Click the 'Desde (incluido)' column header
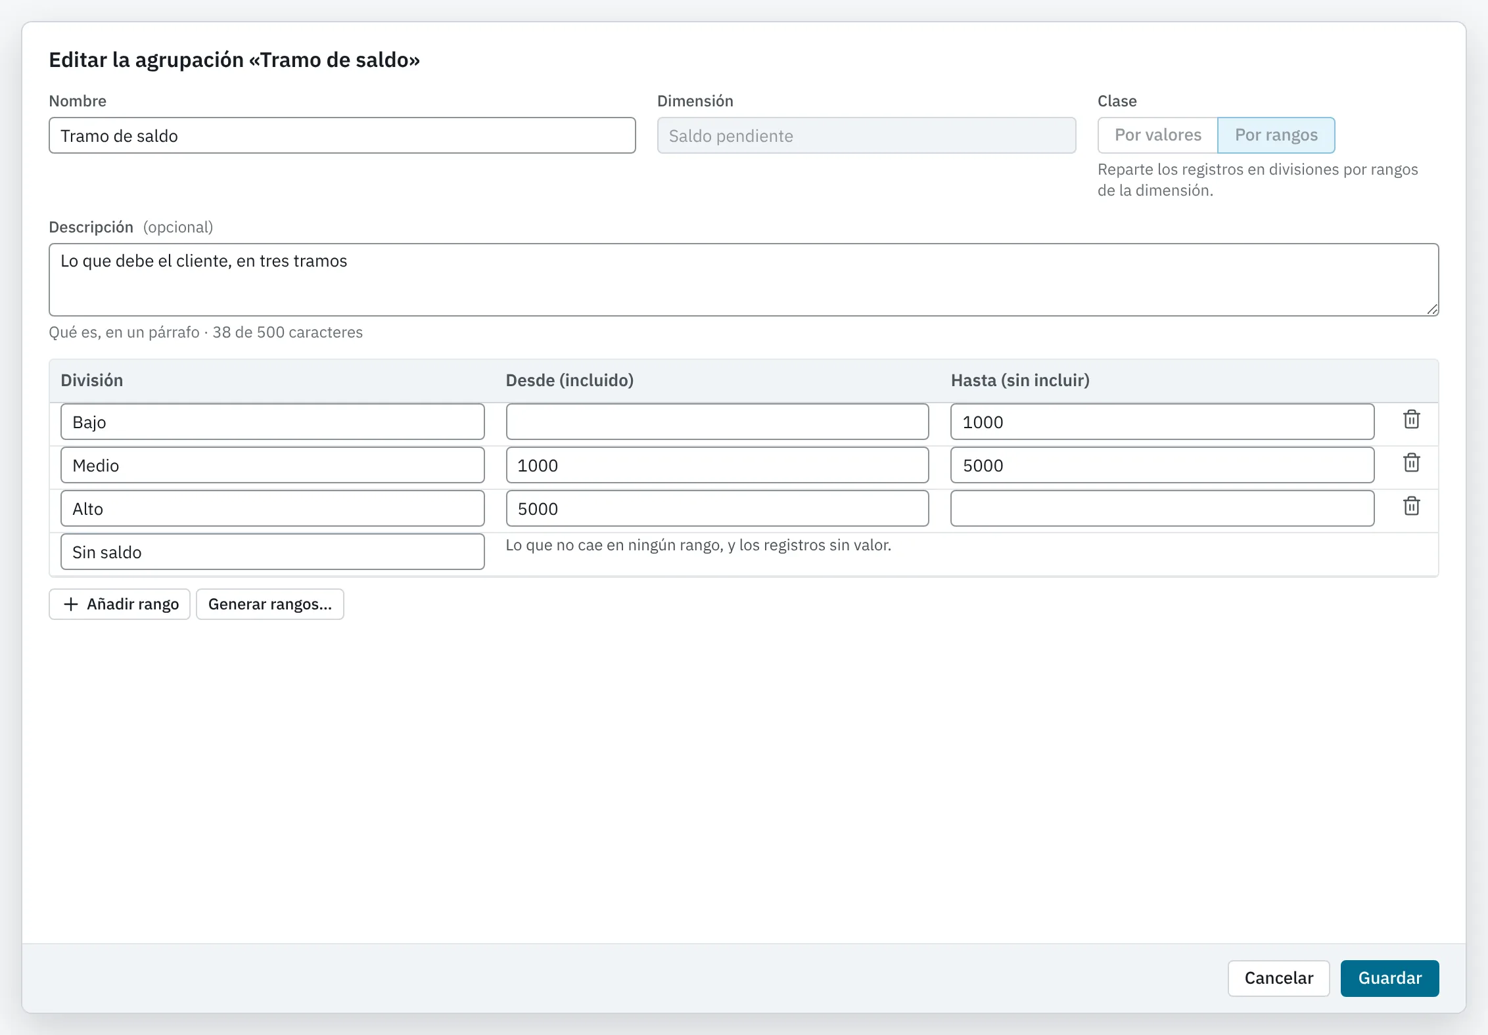The width and height of the screenshot is (1488, 1035). [569, 380]
